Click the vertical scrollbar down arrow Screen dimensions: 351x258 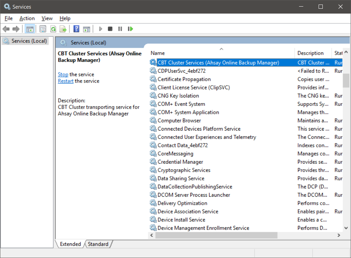(346, 228)
